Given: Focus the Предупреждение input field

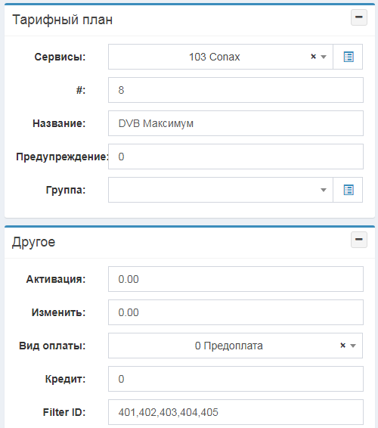Looking at the screenshot, I should point(236,157).
